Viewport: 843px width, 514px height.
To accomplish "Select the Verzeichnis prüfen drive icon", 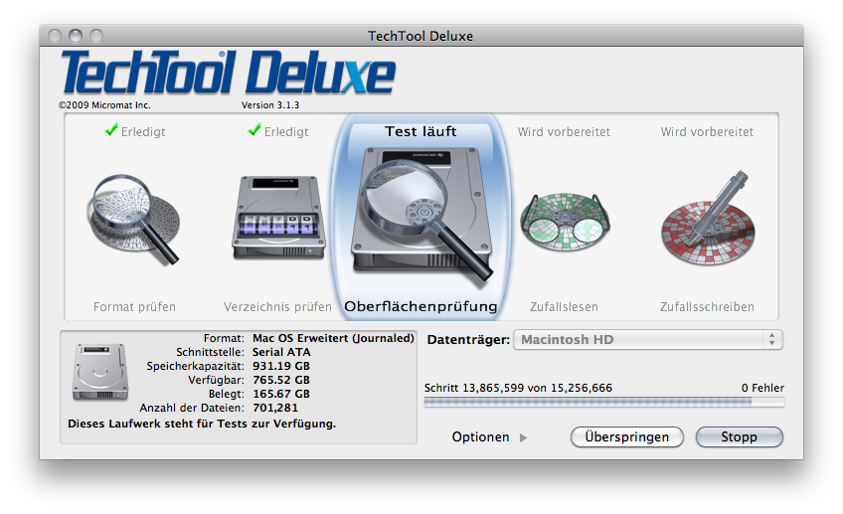I will [277, 219].
